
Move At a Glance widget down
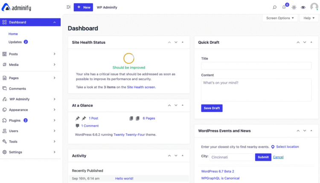pos(176,106)
